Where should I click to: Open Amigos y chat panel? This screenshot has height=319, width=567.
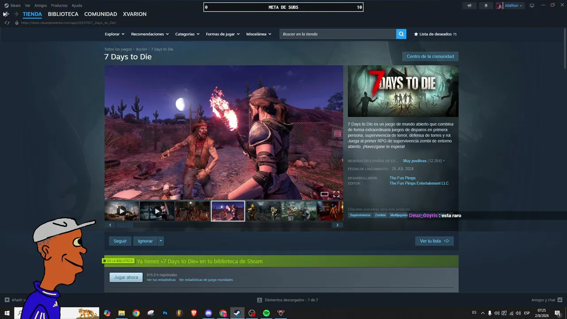pyautogui.click(x=547, y=300)
